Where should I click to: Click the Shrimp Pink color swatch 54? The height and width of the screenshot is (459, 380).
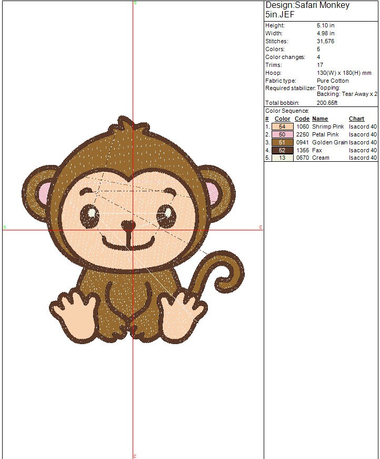click(282, 126)
